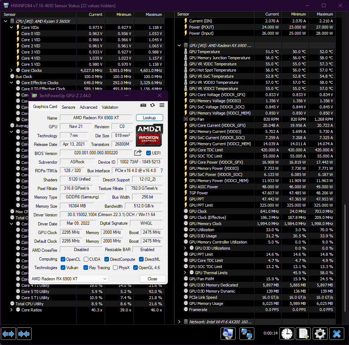Click the Lookup button
This screenshot has width=349, height=345.
149,118
